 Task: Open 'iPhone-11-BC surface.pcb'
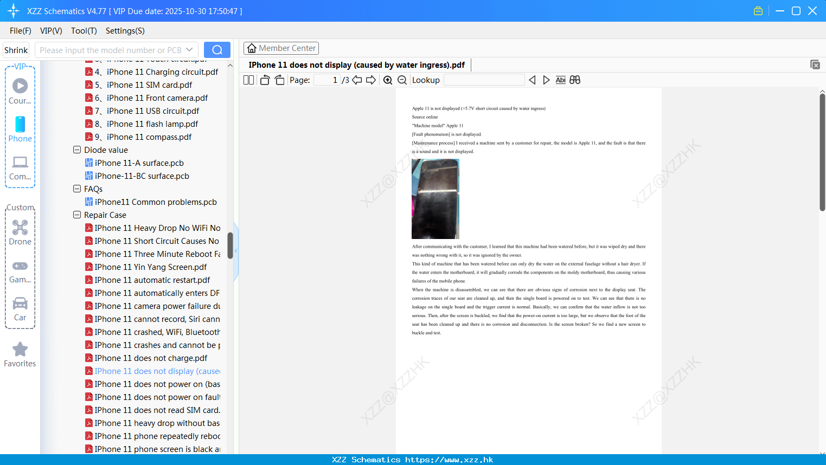(137, 176)
